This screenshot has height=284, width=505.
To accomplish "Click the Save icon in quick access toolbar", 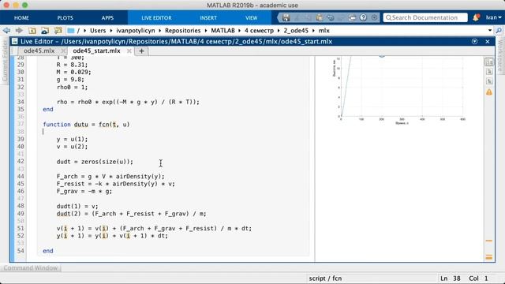I will tap(286, 17).
